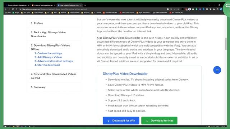Open the 'Automate My L...' YouTube bookmark

click(177, 13)
